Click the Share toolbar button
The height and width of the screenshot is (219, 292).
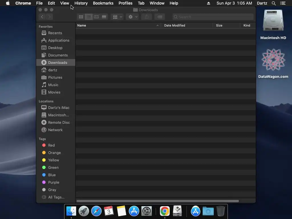click(x=147, y=17)
